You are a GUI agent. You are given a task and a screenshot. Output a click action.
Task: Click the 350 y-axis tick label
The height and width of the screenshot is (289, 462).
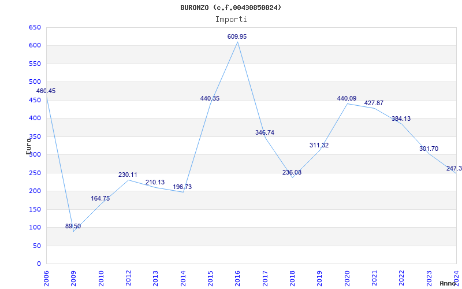point(35,136)
